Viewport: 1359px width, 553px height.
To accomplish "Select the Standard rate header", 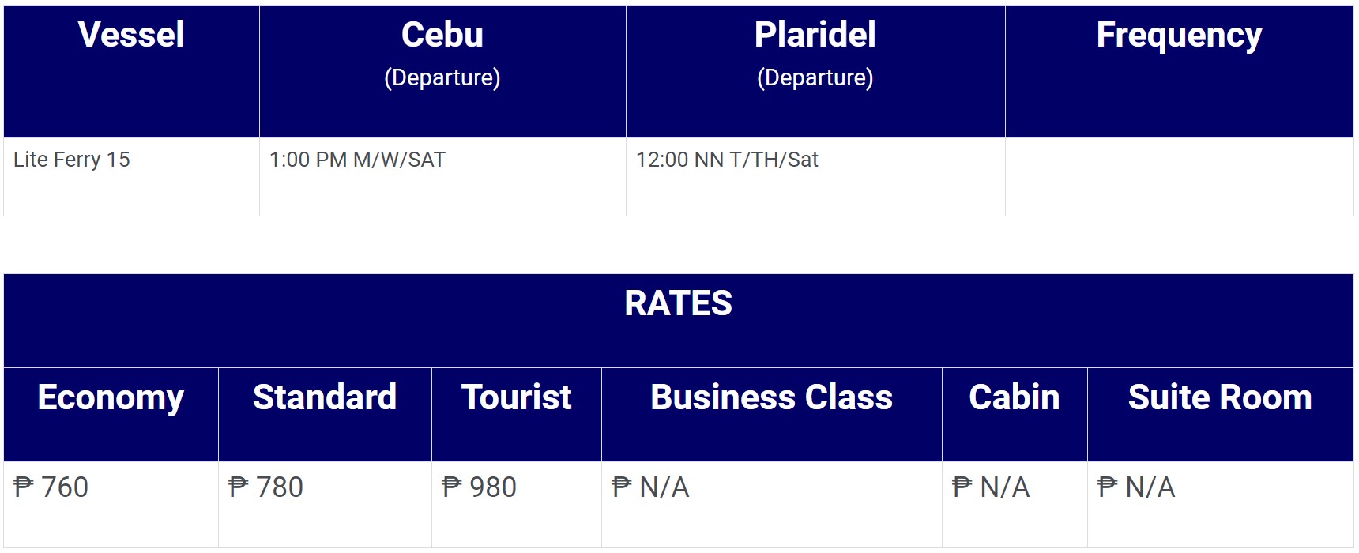I will point(325,414).
